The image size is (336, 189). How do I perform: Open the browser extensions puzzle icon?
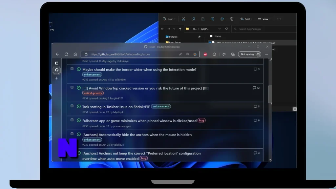[x=214, y=54]
